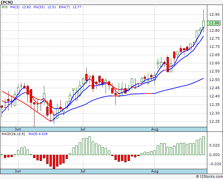Click the 12.65 price axis label
223x179 pixels.
tap(214, 55)
